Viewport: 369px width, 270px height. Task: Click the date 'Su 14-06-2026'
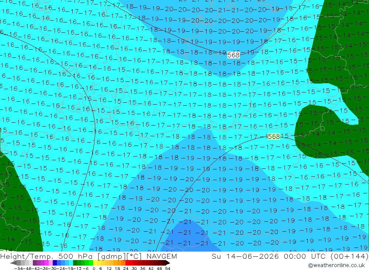(245, 256)
